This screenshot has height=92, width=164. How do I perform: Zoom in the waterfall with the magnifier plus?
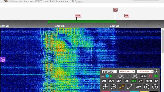tap(105, 87)
